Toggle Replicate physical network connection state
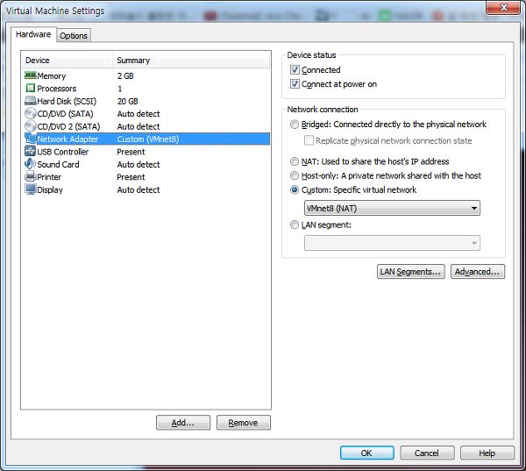The image size is (526, 471). (x=309, y=140)
